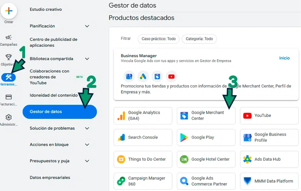The height and width of the screenshot is (191, 301).
Task: Click the Crear plus icon
Action: [9, 11]
